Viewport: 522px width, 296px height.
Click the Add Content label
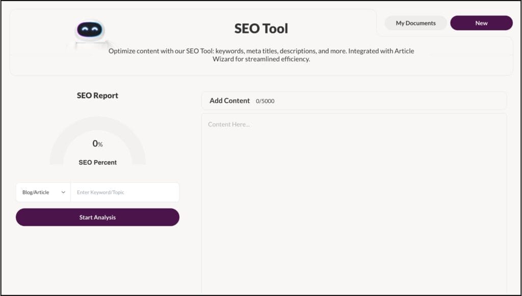[x=229, y=101]
